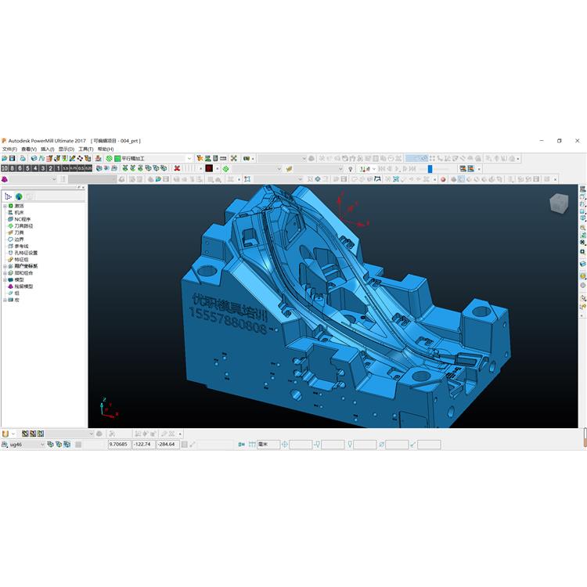Viewport: 587px width, 587px height.
Task: Open the 插入(I) menu
Action: 47,149
